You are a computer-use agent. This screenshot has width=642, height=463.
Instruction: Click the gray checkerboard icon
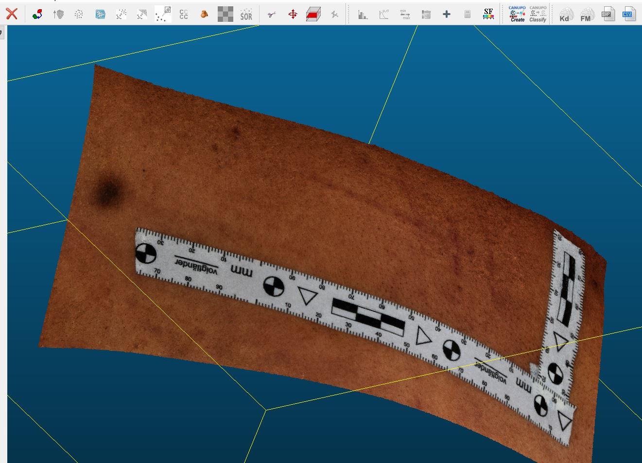click(x=225, y=15)
